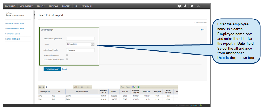Click the Search Employee Name input field
262x108 pixels.
pyautogui.click(x=80, y=39)
